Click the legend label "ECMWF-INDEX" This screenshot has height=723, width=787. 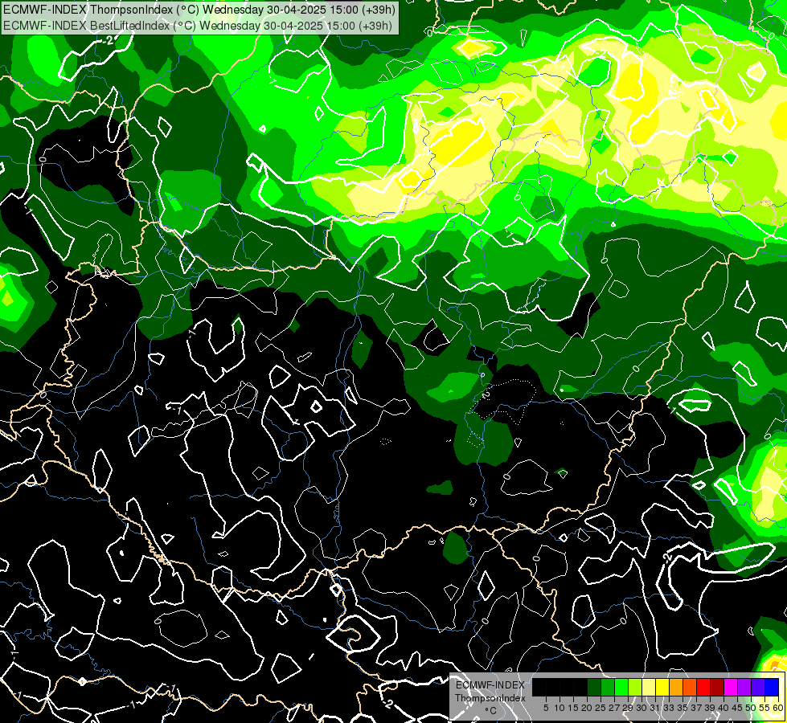pos(490,685)
